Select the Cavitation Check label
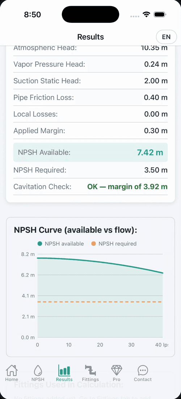 (x=42, y=187)
